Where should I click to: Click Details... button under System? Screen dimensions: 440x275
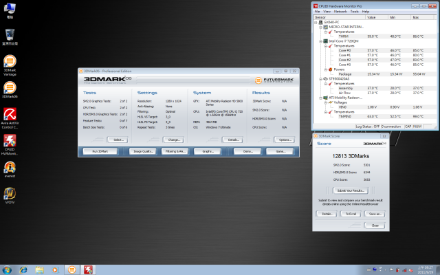[x=232, y=140]
